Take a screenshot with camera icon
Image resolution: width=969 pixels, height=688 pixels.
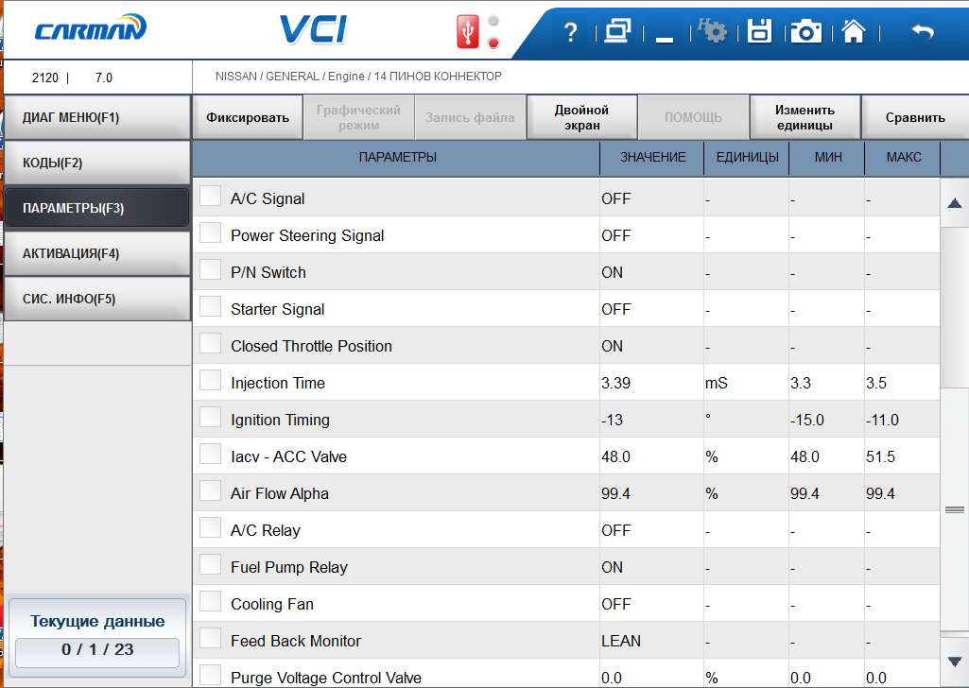[805, 31]
